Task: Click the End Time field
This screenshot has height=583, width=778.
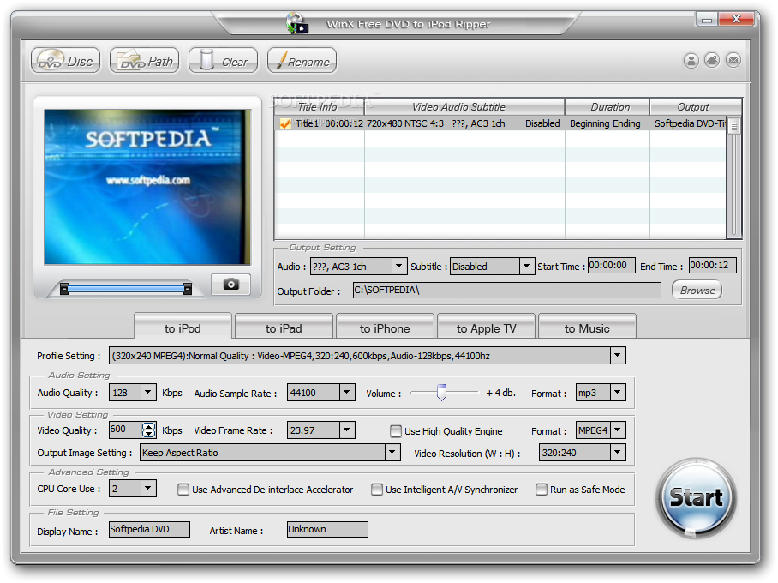Action: click(x=713, y=266)
